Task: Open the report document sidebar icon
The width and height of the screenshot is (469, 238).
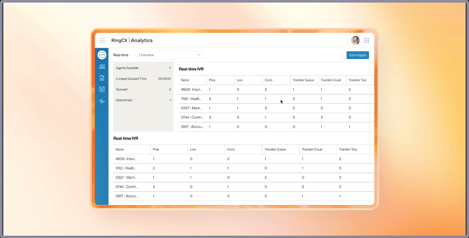Action: (102, 78)
